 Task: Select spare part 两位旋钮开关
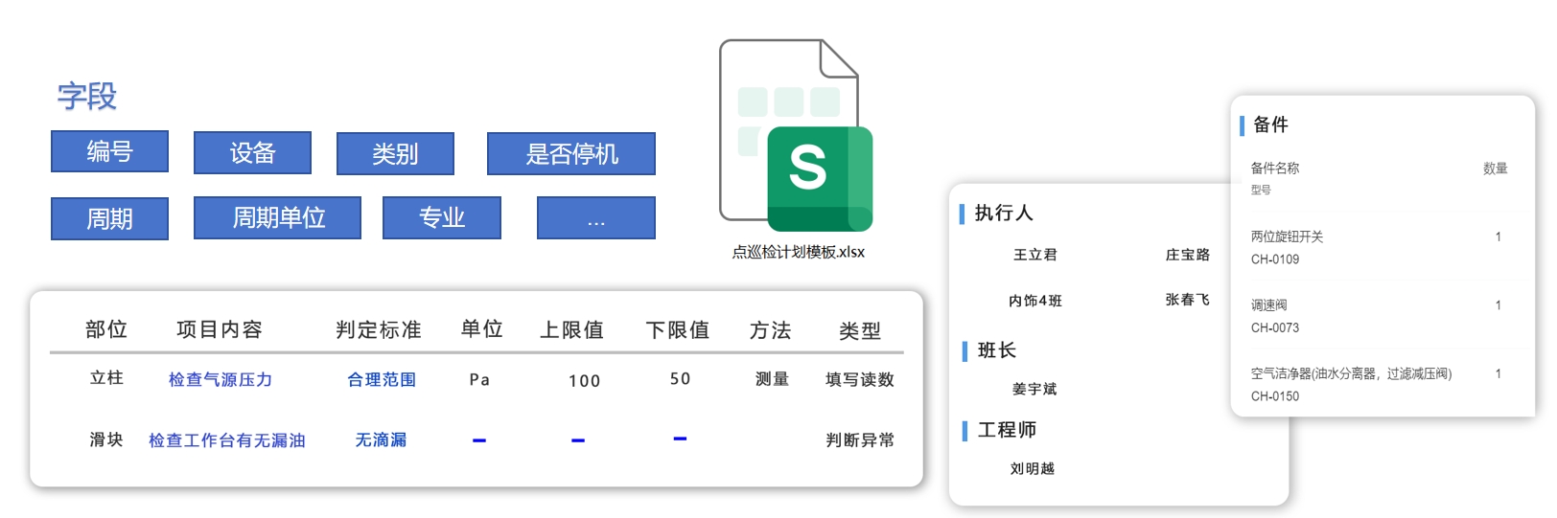(x=1288, y=236)
